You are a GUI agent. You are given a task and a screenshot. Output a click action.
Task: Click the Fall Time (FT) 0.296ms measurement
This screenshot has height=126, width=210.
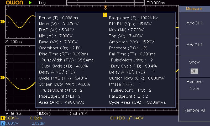[x=132, y=54]
